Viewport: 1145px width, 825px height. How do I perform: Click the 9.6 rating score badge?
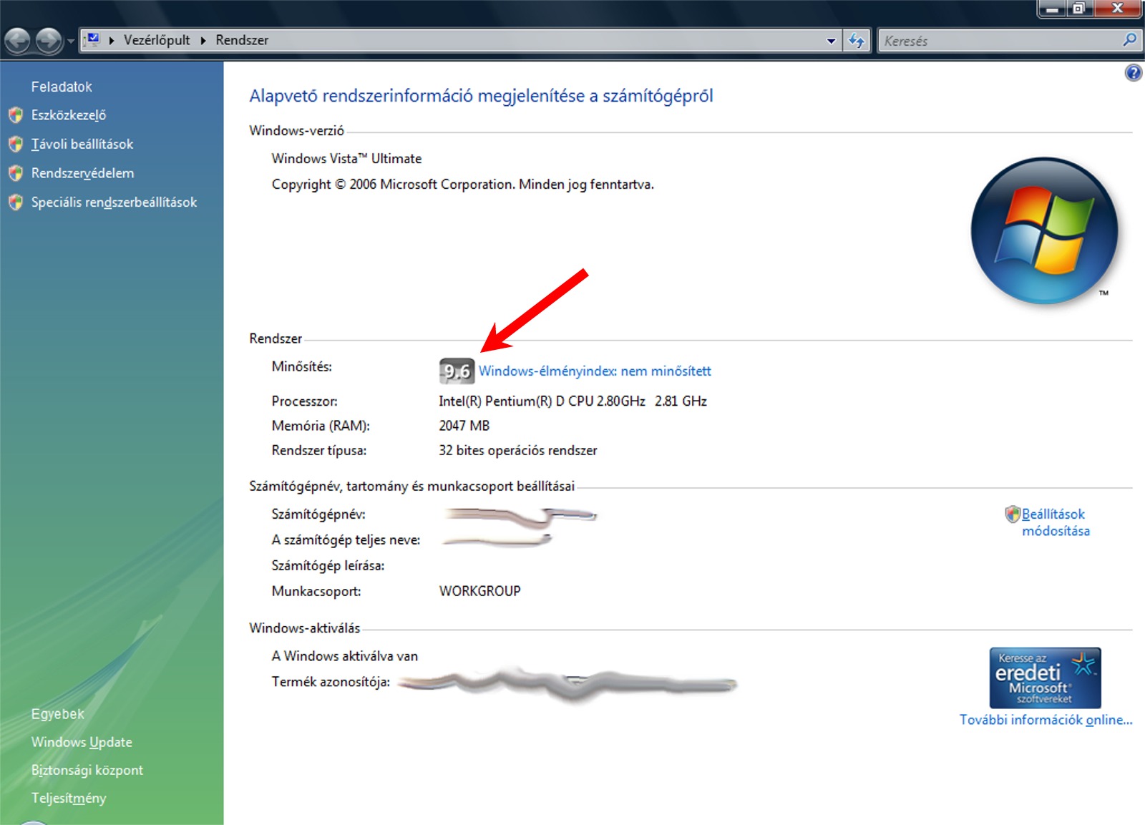457,371
